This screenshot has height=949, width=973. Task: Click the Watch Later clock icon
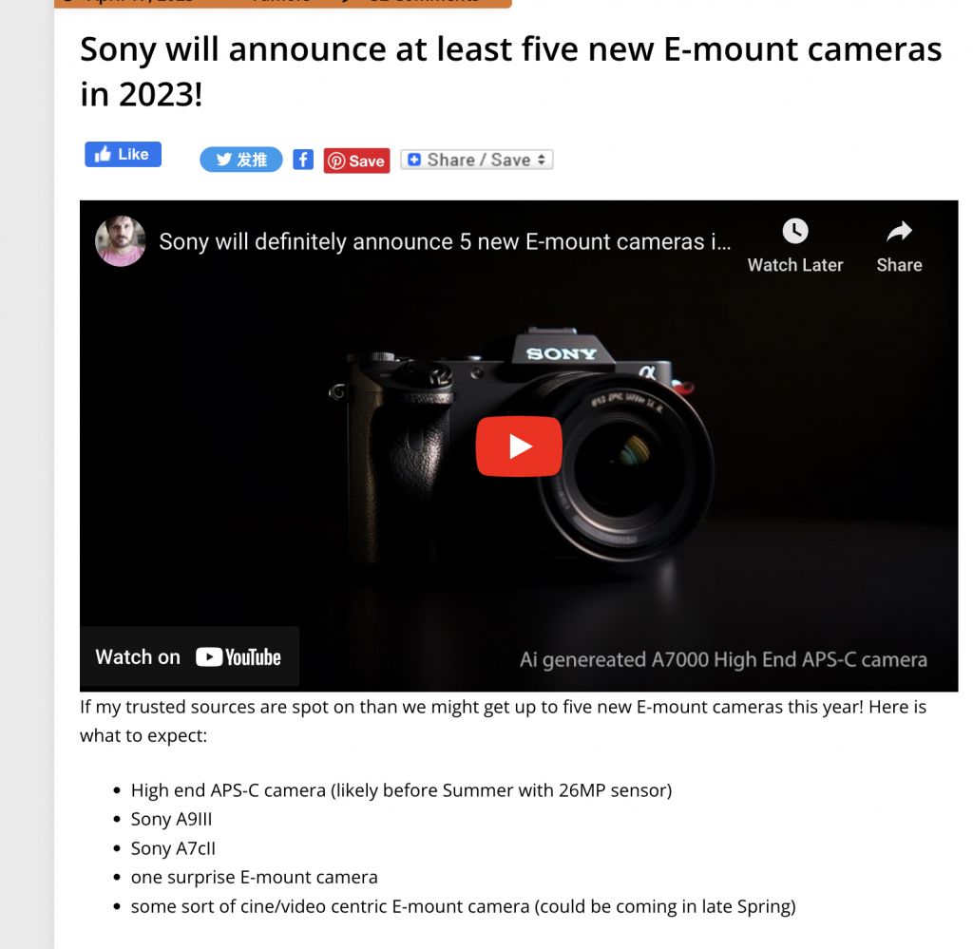pos(795,232)
